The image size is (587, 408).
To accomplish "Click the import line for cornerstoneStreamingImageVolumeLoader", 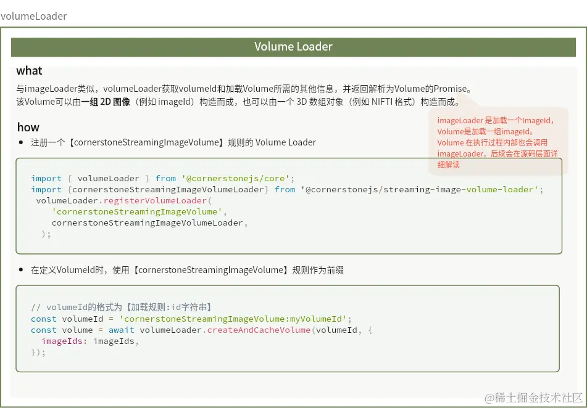I will click(287, 190).
